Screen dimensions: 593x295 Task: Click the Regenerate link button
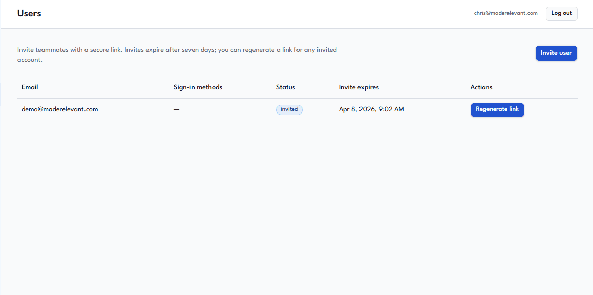[x=497, y=109]
